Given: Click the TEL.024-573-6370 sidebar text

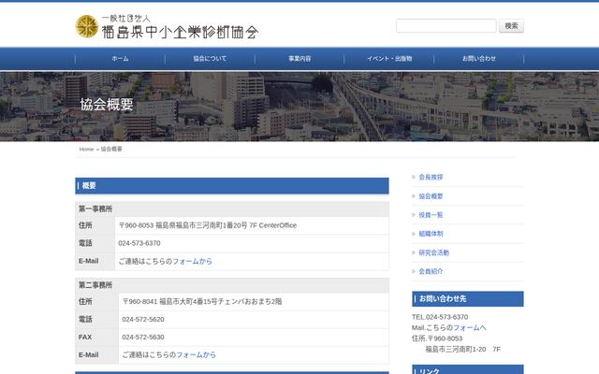Looking at the screenshot, I should 440,317.
